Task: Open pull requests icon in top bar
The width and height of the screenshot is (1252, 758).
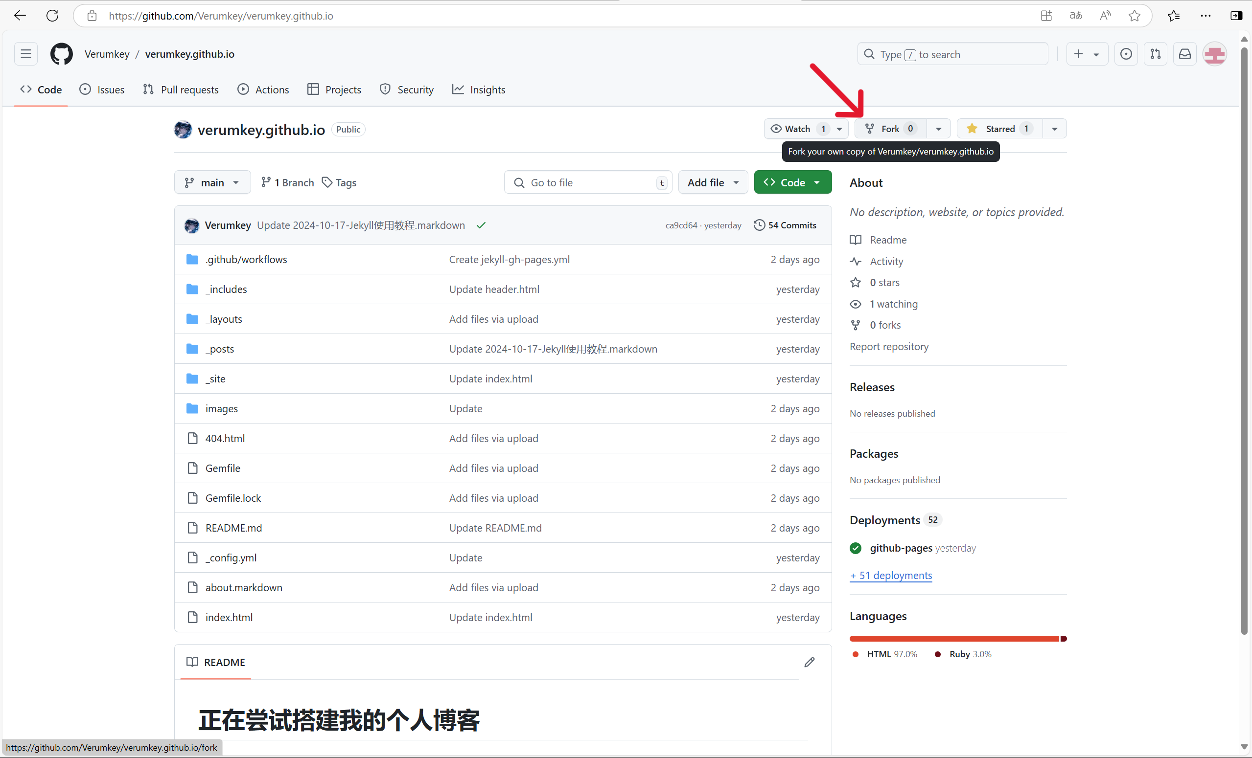Action: pos(1156,54)
